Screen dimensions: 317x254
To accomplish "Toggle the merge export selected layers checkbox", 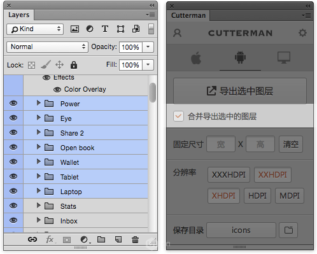I will pos(178,116).
